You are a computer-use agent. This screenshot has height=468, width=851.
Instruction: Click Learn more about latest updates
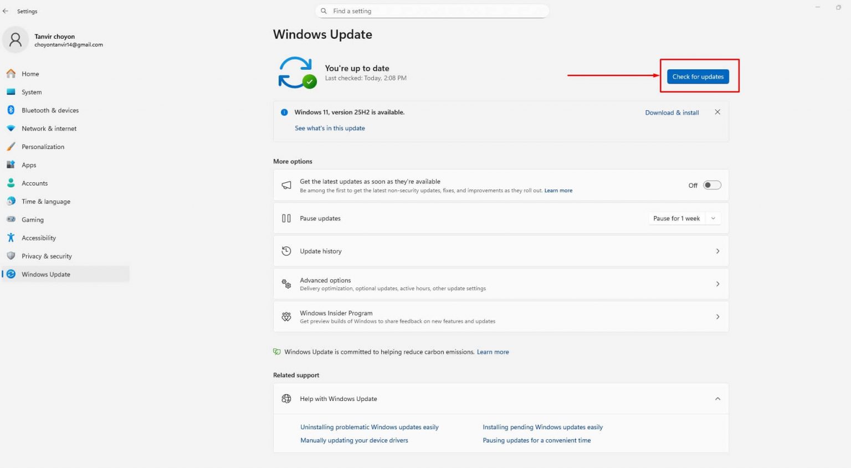pos(558,191)
